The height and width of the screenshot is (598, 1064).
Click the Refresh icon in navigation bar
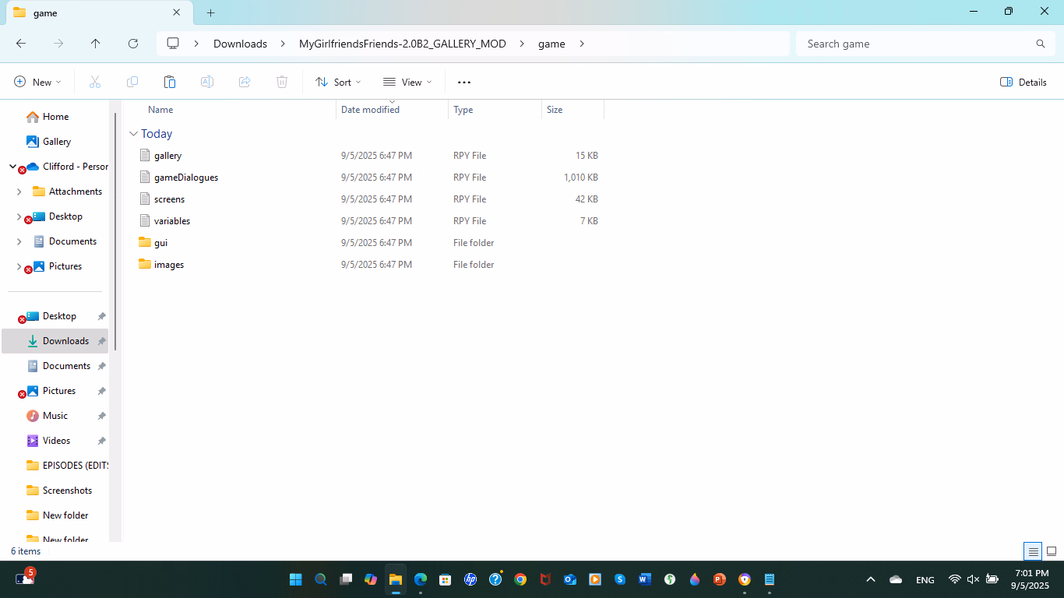coord(133,44)
